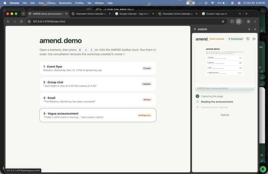Open three-dot menu in background window
Image resolution: width=268 pixels, height=174 pixels.
coord(263,11)
